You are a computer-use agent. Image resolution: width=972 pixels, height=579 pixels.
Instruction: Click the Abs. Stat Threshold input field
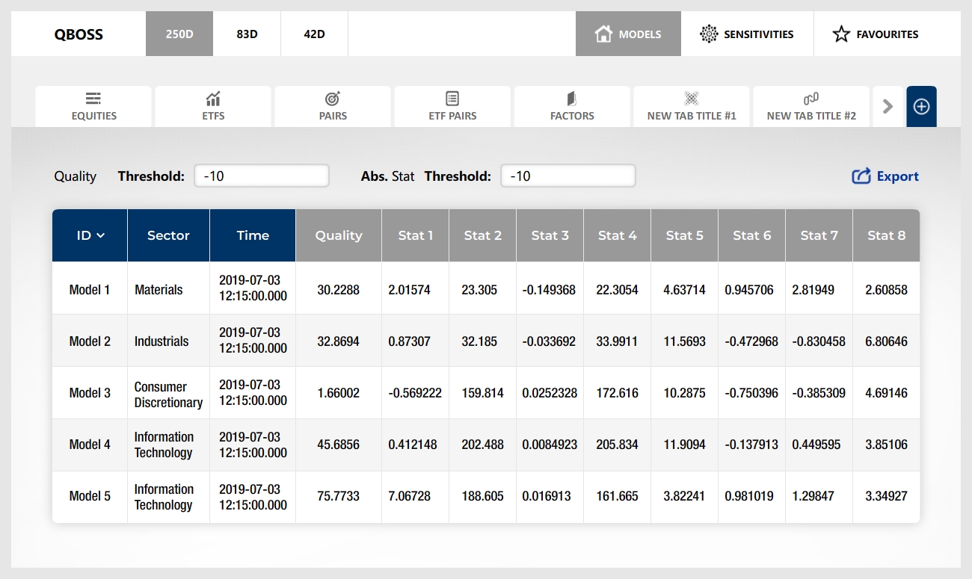coord(568,176)
